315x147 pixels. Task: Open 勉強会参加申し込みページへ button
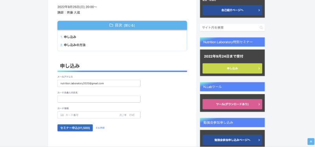(232, 140)
